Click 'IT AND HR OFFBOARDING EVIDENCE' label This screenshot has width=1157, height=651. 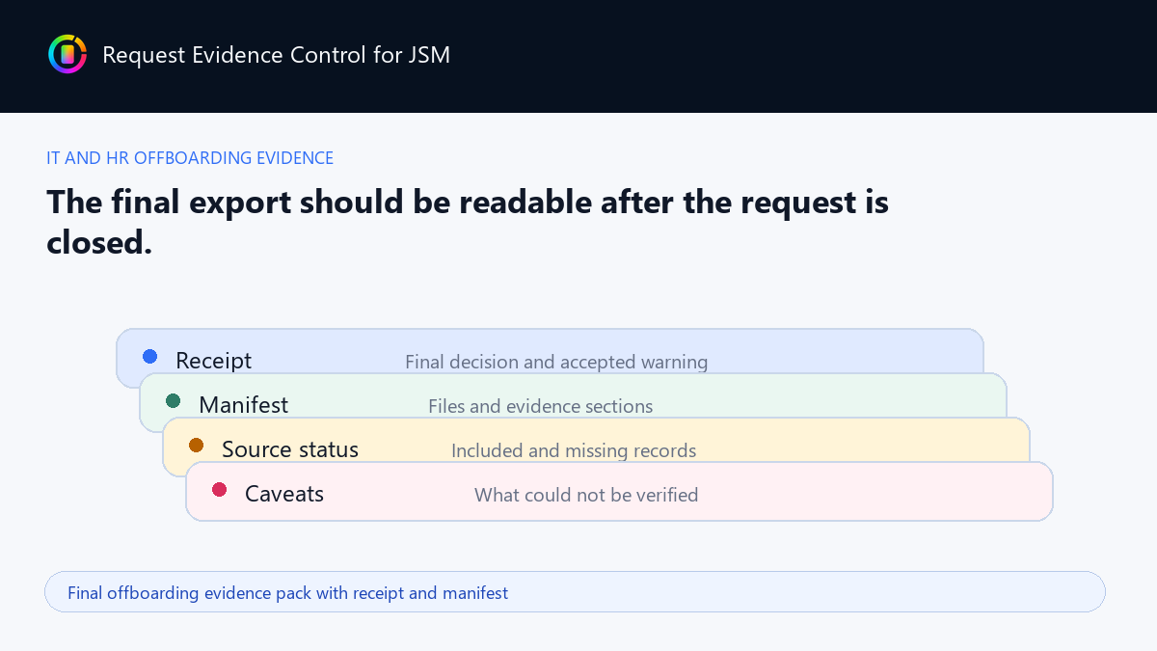click(x=190, y=158)
